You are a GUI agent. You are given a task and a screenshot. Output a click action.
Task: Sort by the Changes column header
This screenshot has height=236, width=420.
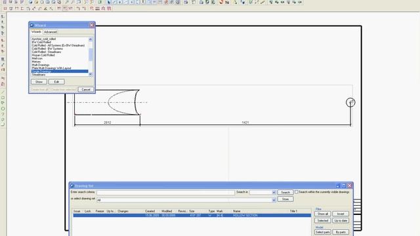123,211
